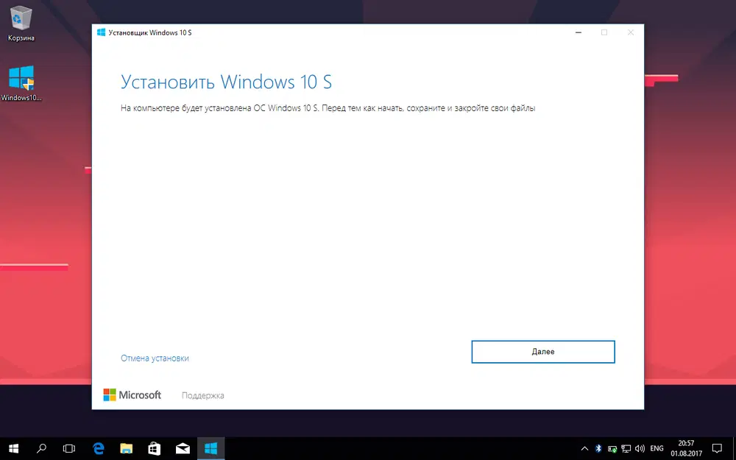The height and width of the screenshot is (460, 736).
Task: Open the clock showing 20:57
Action: (686, 449)
